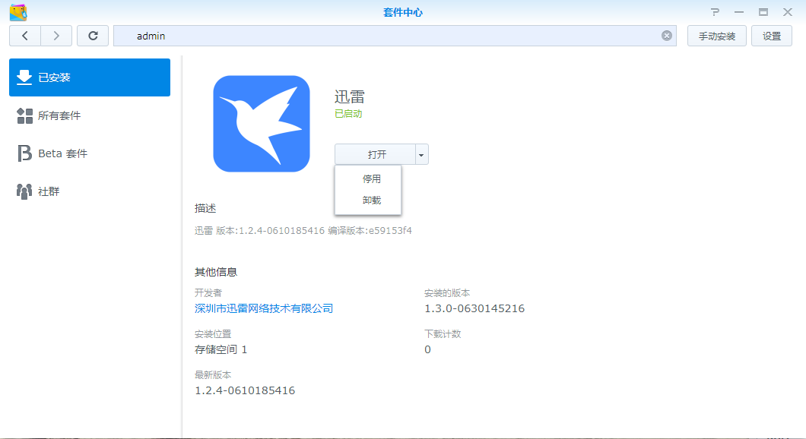Maximize the 套件中心 window
Screen dimensions: 806x439
[x=763, y=12]
